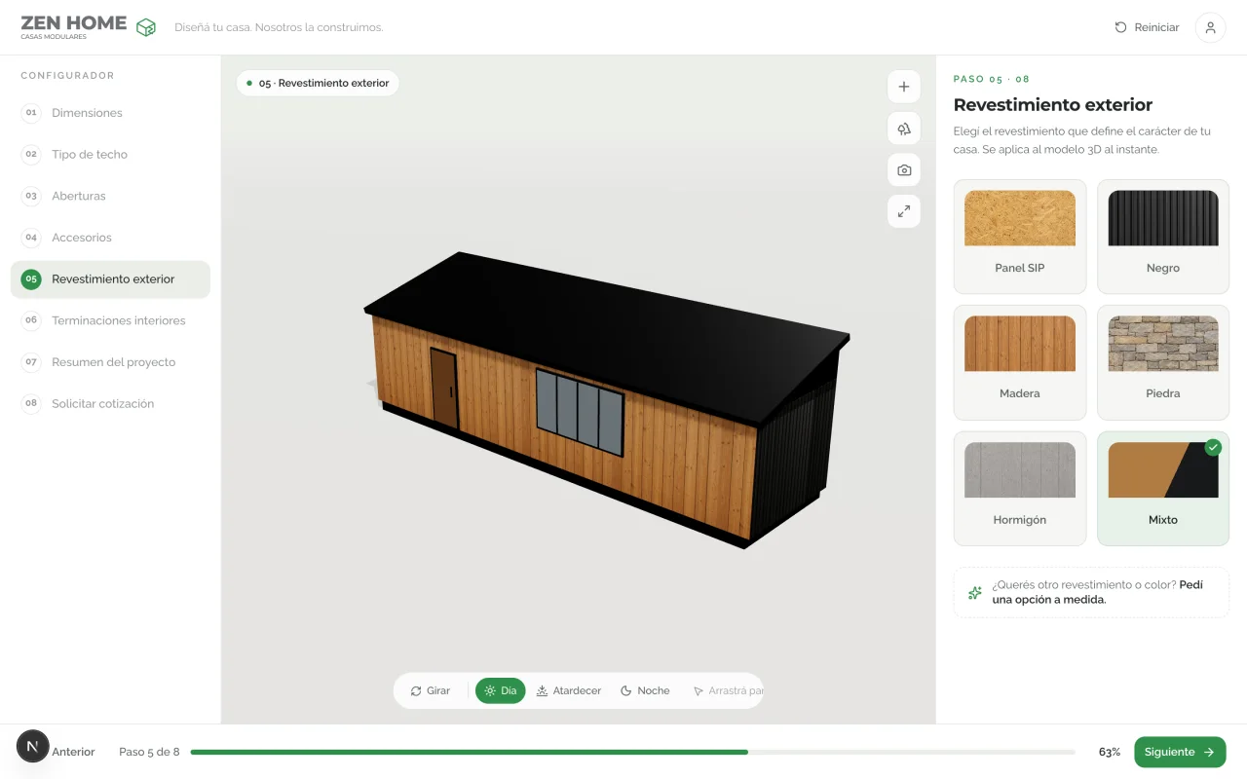Choose the Piedra cladding swatch
This screenshot has width=1247, height=779.
(1163, 362)
